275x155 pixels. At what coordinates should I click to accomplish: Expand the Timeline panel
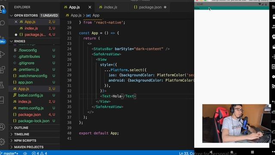(21, 134)
